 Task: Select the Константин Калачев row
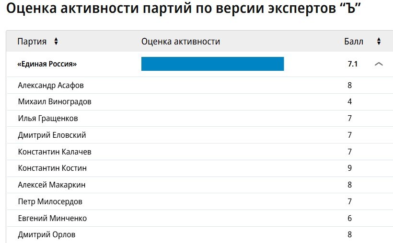[200, 152]
